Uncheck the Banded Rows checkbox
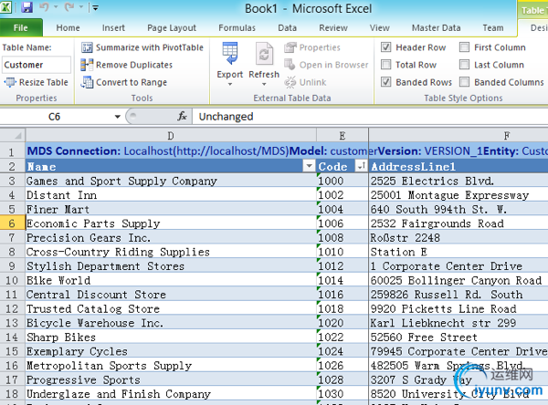Image resolution: width=548 pixels, height=405 pixels. pos(385,82)
